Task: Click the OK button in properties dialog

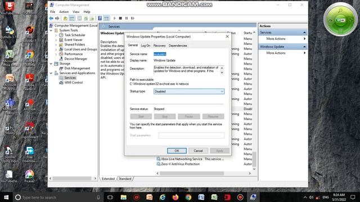Action: 177,151
